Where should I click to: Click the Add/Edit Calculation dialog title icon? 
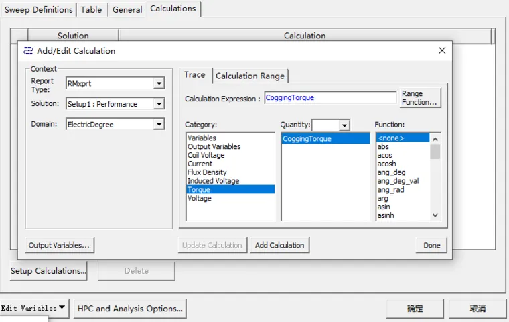pyautogui.click(x=28, y=51)
